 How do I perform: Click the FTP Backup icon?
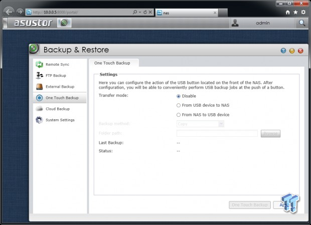coord(39,76)
